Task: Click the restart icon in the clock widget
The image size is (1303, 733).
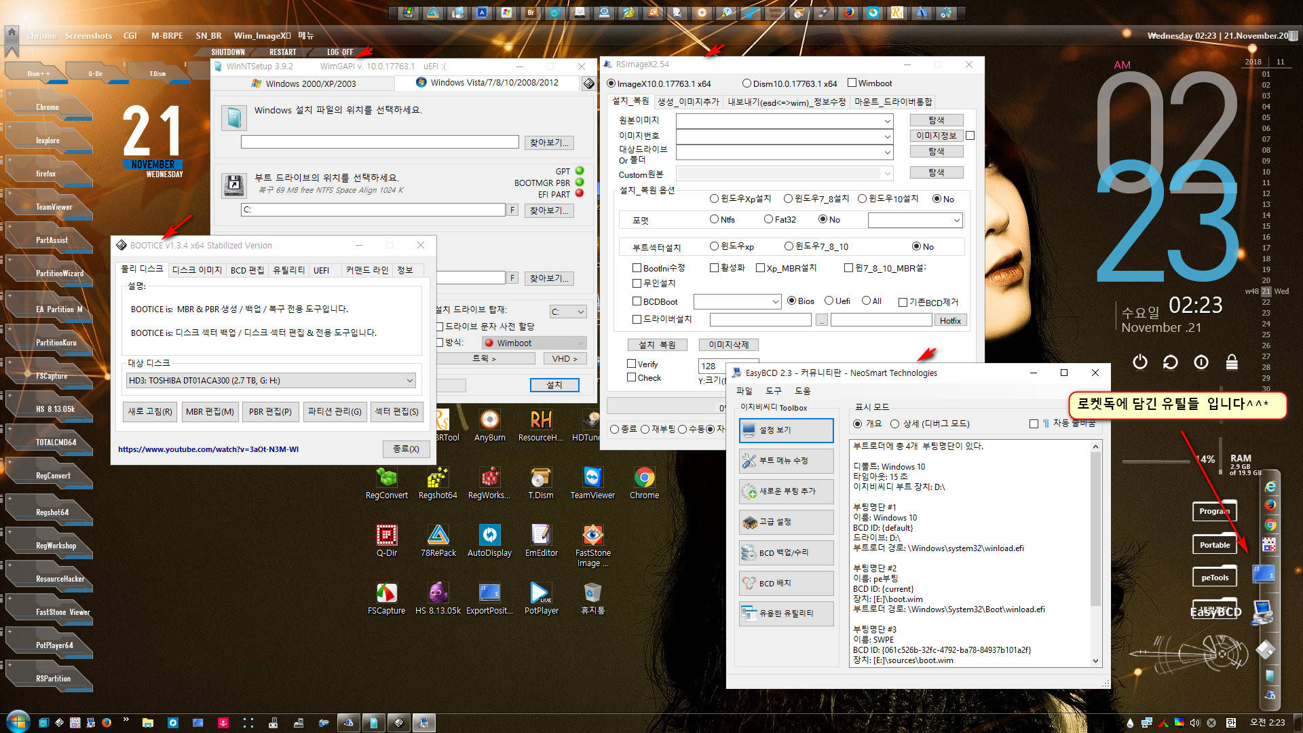Action: coord(1171,362)
